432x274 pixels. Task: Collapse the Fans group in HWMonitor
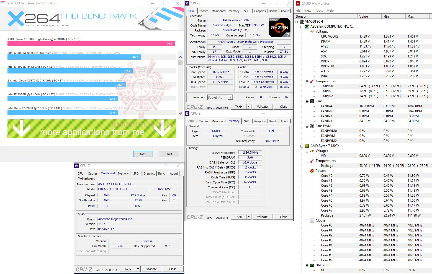click(307, 101)
